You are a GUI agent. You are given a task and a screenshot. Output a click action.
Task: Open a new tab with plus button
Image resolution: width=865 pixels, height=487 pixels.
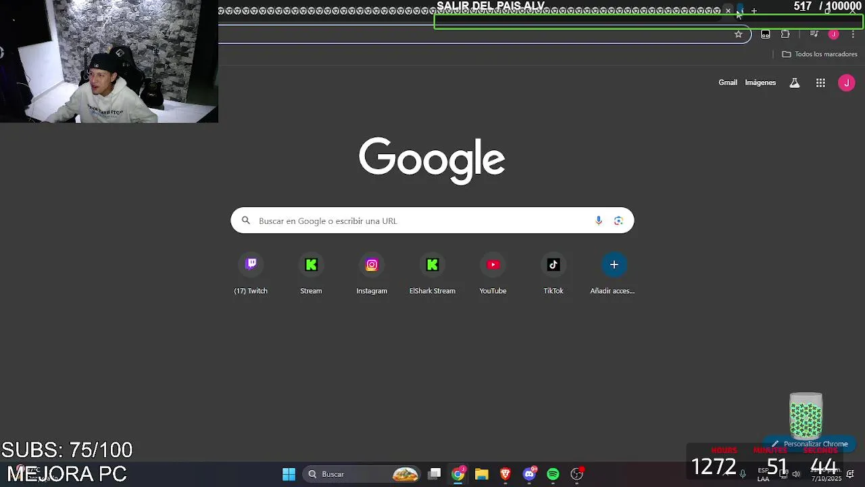pos(754,11)
